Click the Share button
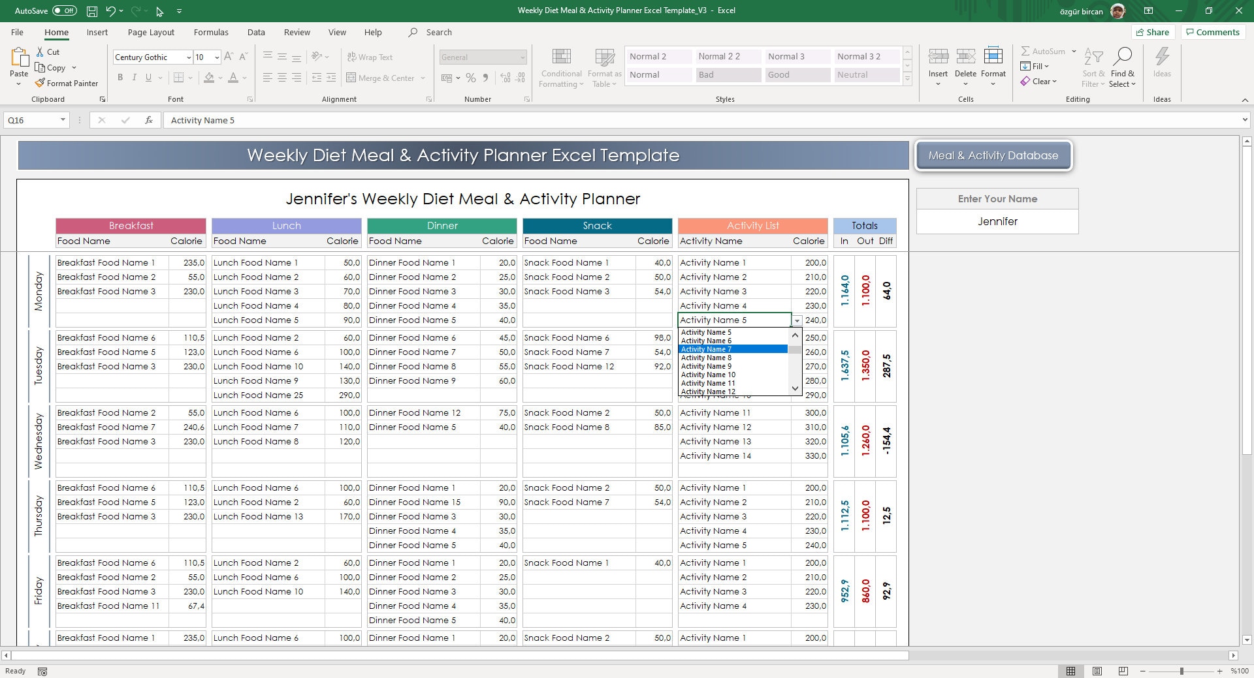1254x678 pixels. pos(1153,32)
